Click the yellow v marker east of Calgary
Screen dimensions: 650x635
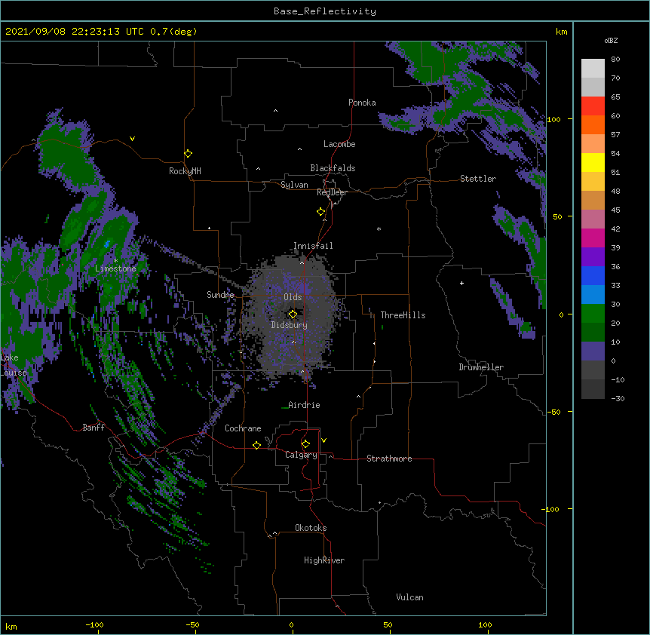323,440
